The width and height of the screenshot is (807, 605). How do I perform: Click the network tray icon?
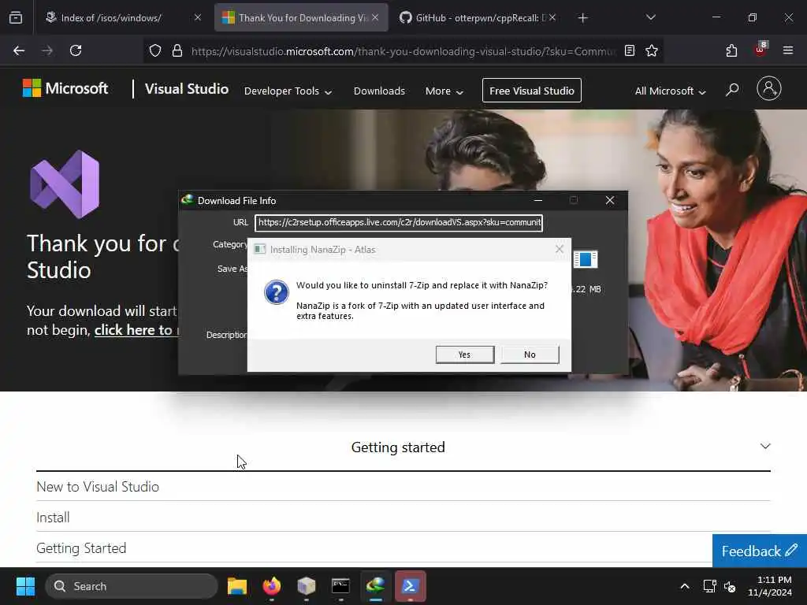[x=710, y=586]
